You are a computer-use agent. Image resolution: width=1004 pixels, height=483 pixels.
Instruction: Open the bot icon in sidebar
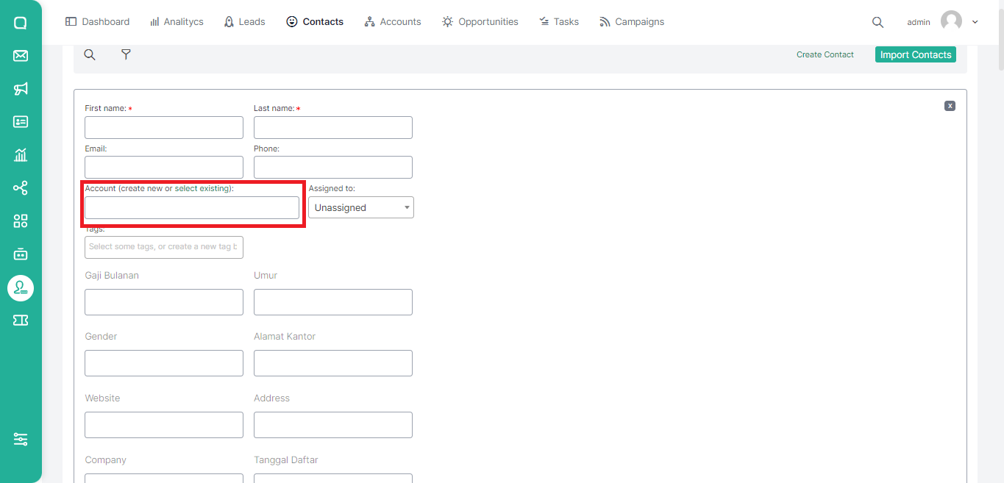pos(21,254)
